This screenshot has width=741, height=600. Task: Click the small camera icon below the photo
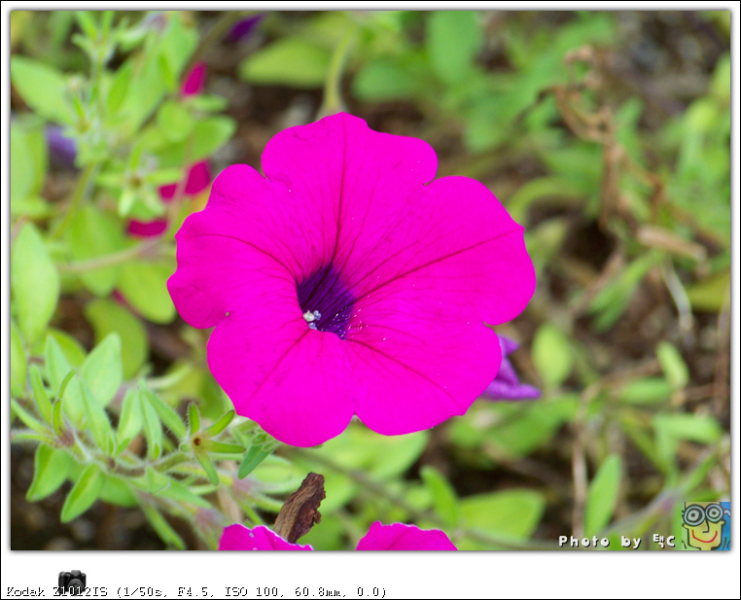[71, 580]
